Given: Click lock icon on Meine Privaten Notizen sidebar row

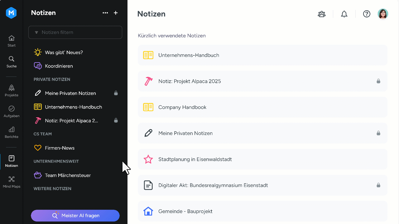Looking at the screenshot, I should coord(116,93).
